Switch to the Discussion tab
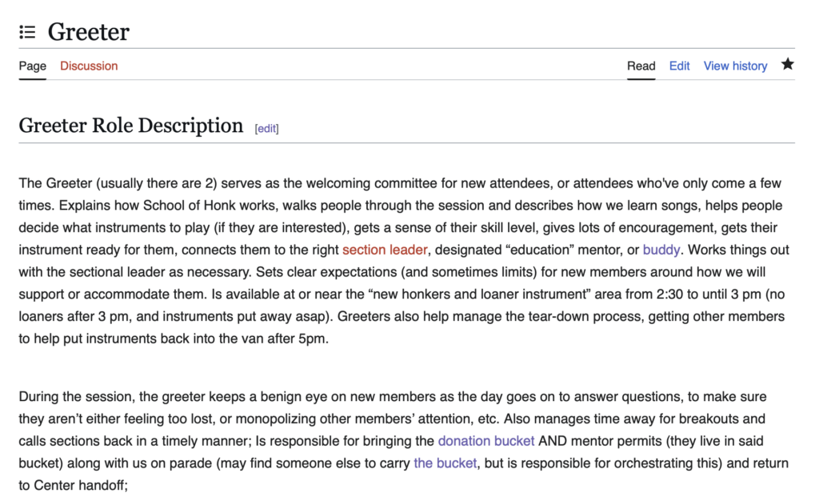This screenshot has width=819, height=501. point(89,66)
